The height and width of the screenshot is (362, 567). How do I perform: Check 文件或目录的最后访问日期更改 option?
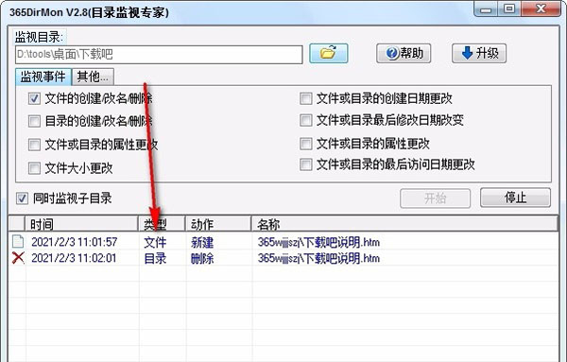coord(306,164)
